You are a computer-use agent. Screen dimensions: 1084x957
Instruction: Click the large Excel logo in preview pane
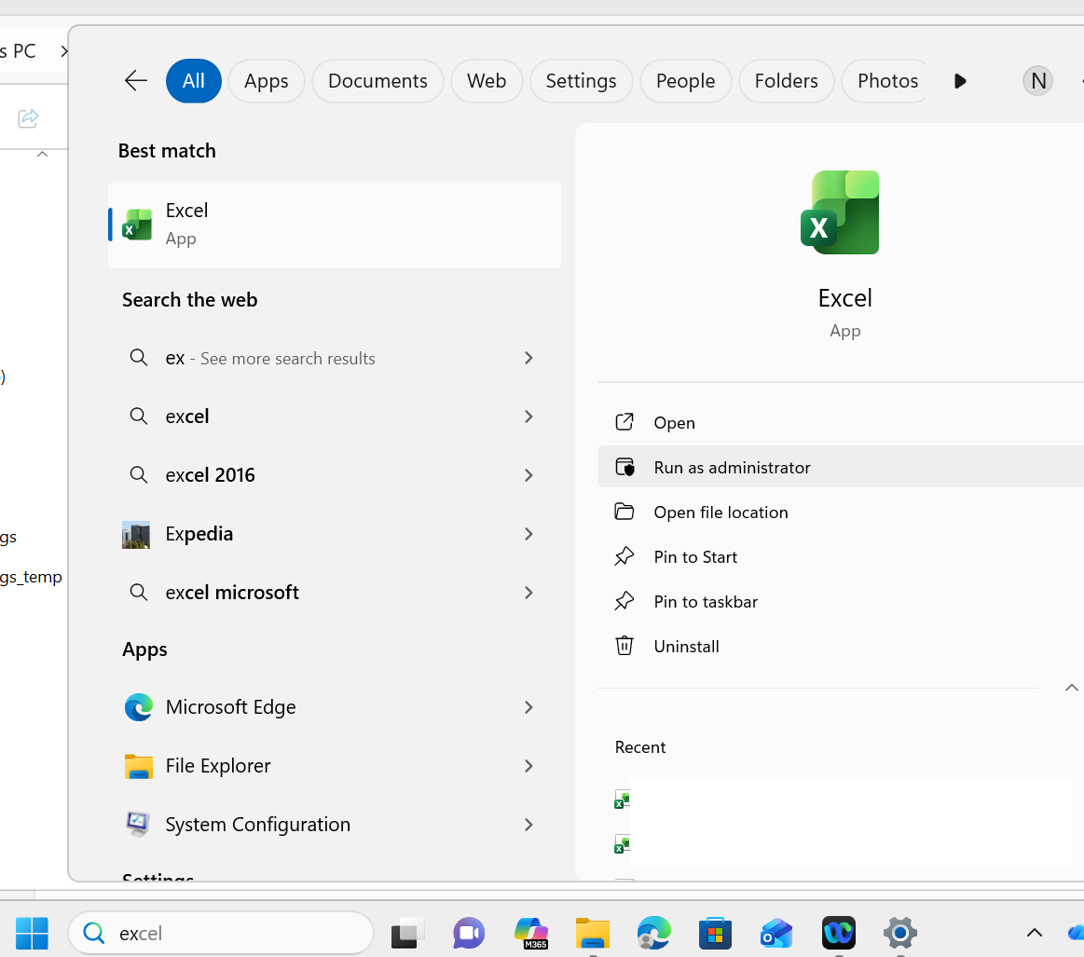pos(839,212)
